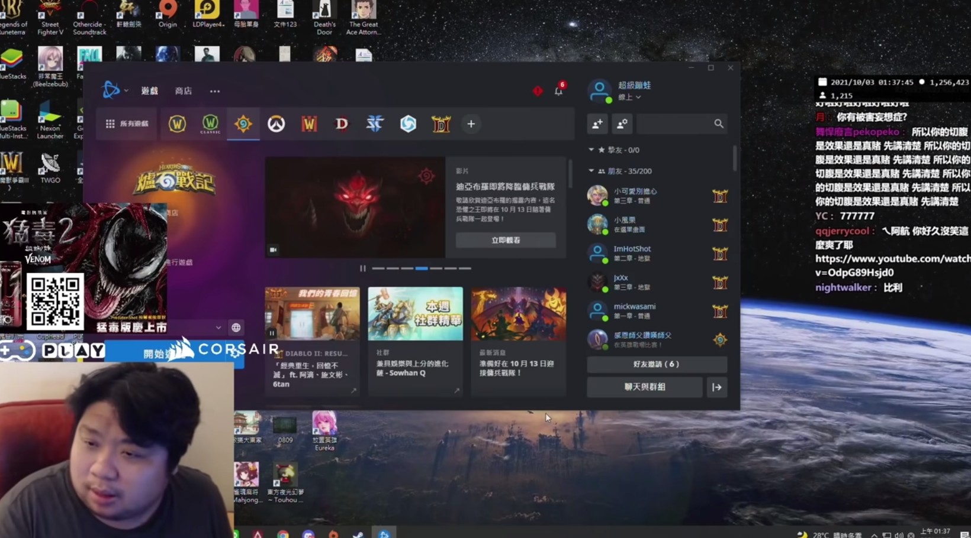Add a game with the plus button
Viewport: 971px width, 538px height.
click(471, 124)
